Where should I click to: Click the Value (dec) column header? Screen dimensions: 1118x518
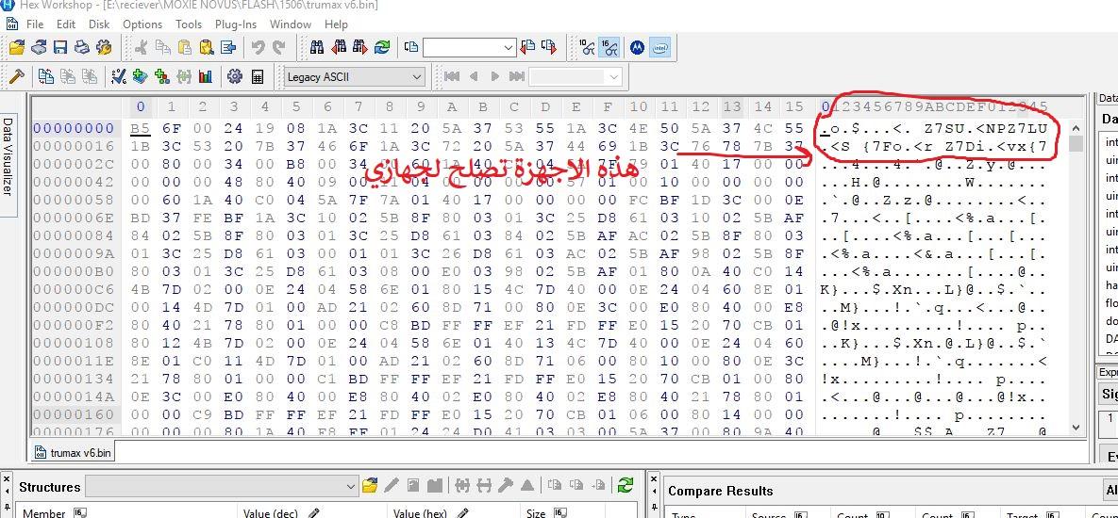(313, 512)
